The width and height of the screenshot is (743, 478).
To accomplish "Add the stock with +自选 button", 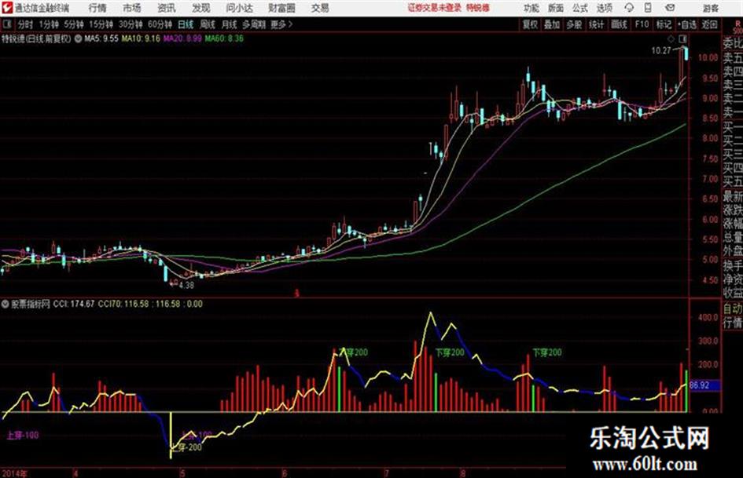I will [x=687, y=24].
